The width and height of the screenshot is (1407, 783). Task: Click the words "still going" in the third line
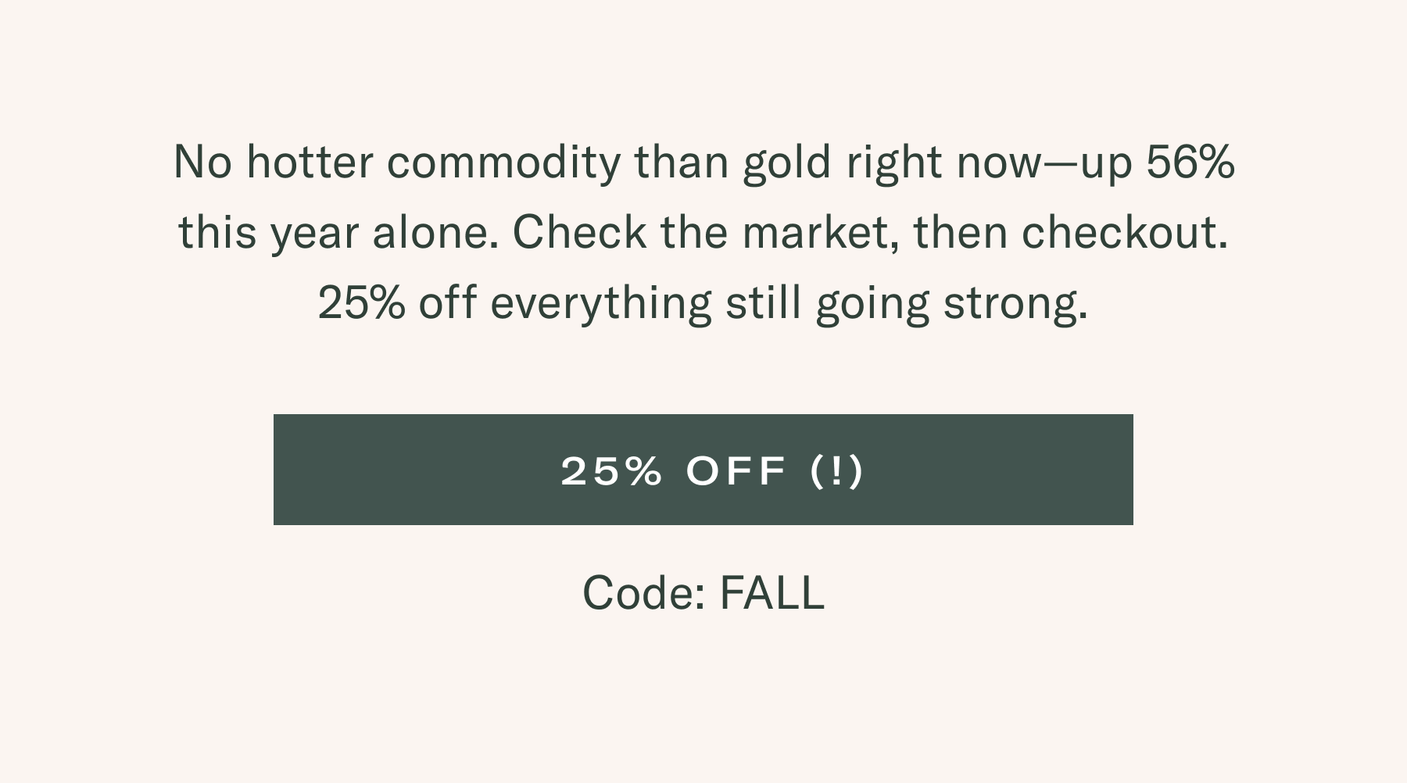click(x=827, y=302)
